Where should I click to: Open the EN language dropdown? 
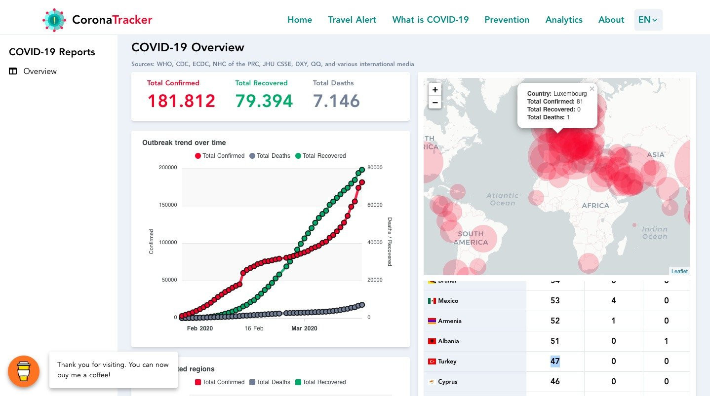[648, 20]
